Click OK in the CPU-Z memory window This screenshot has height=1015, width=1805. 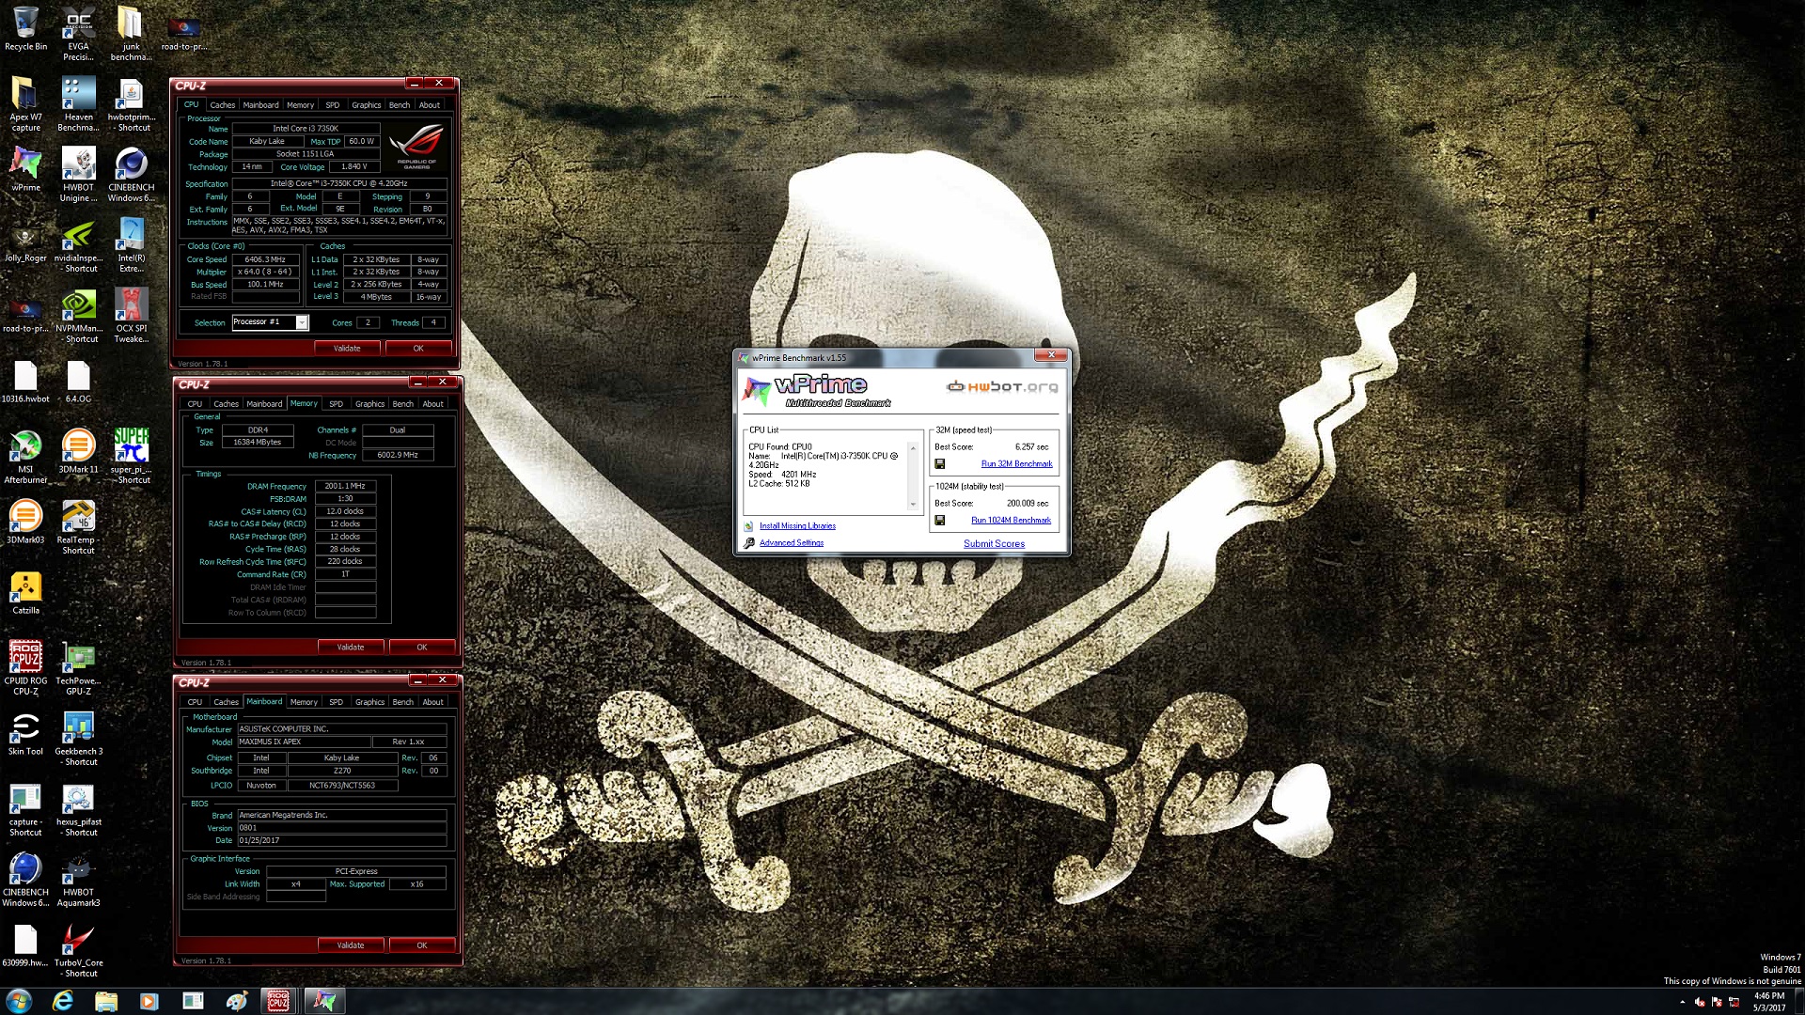tap(422, 648)
